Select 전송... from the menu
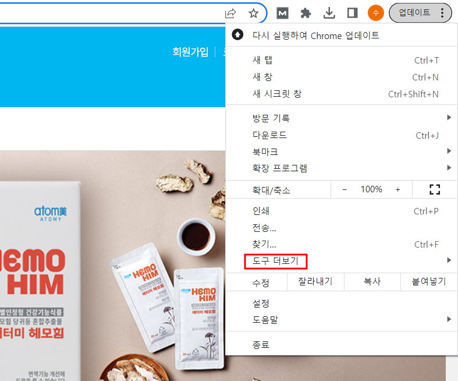 [341, 227]
